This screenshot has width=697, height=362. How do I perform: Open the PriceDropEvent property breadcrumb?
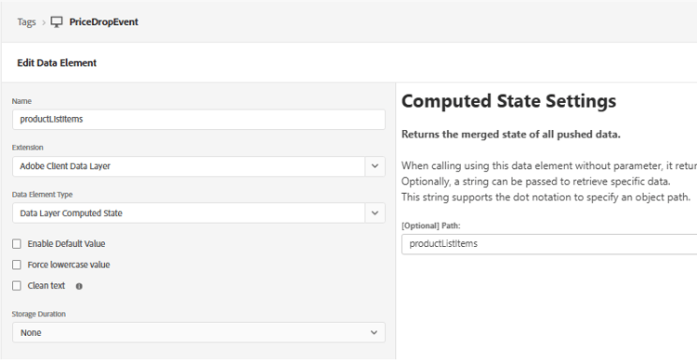coord(103,21)
